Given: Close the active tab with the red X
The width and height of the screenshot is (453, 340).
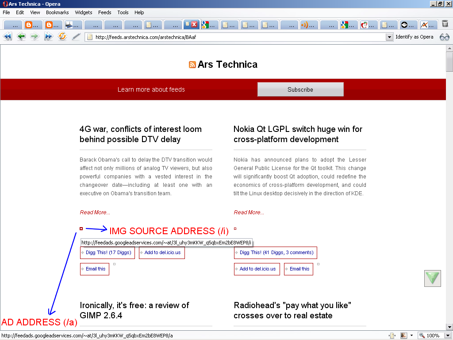Looking at the screenshot, I should pos(194,25).
